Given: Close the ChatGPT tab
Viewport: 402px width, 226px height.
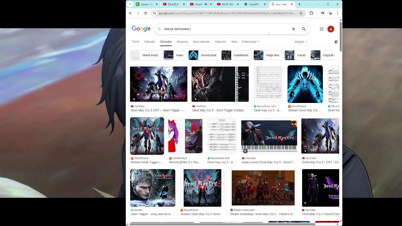Looking at the screenshot, I should 265,4.
